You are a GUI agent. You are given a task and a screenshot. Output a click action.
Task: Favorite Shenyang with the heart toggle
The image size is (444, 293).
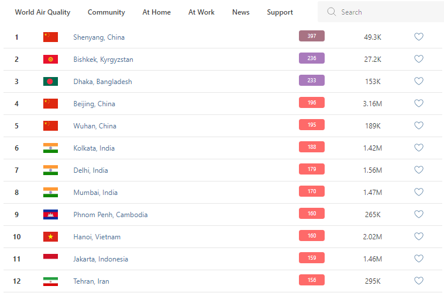[x=419, y=37]
